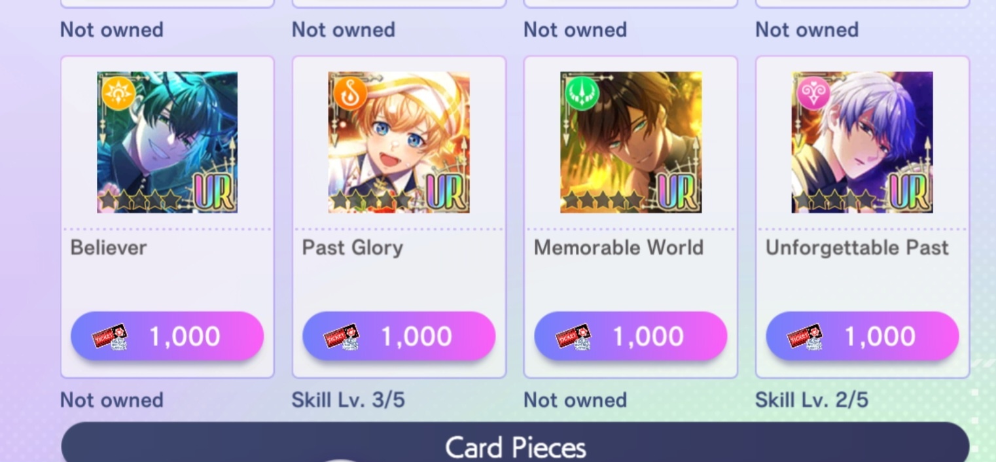996x462 pixels.
Task: Tap the green attribute icon on Memorable World
Action: tap(582, 93)
